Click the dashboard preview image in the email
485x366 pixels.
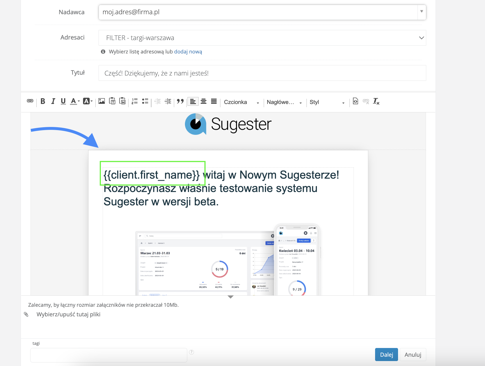(x=228, y=259)
